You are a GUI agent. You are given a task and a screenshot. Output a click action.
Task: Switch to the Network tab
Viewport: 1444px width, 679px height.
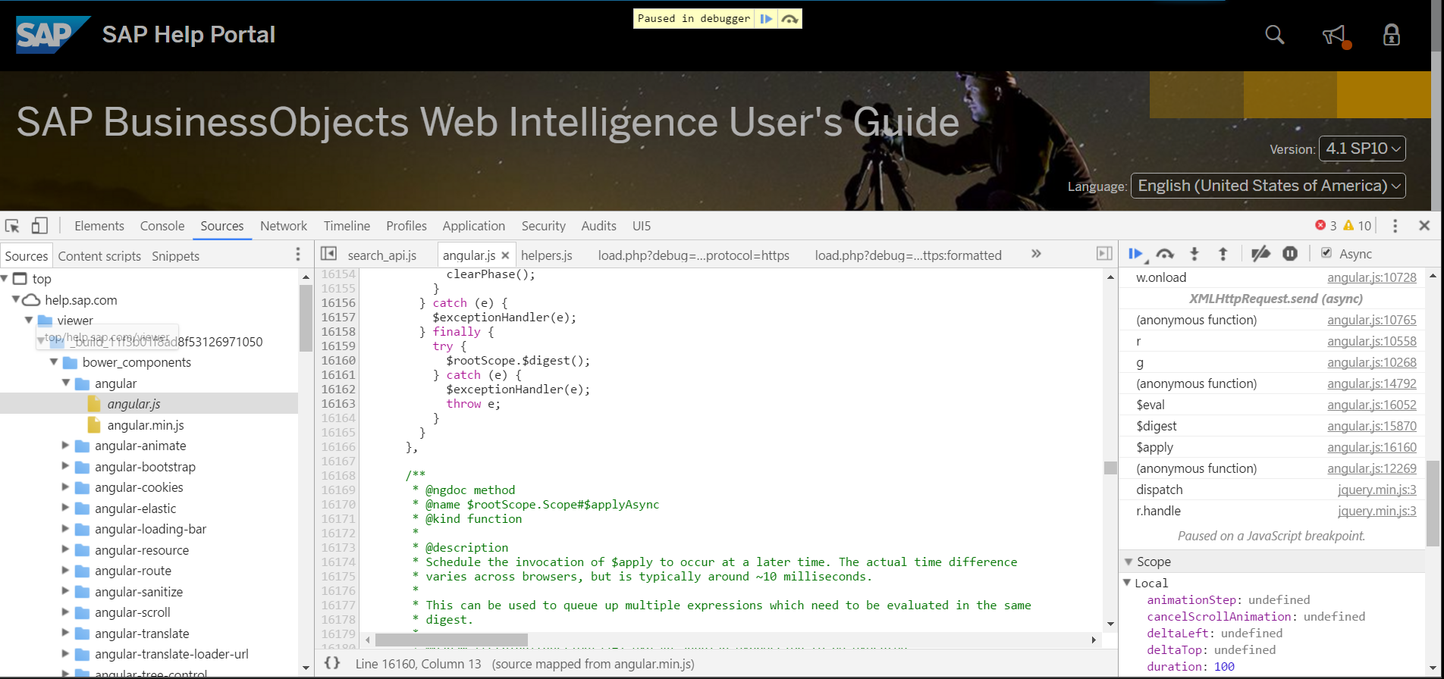click(284, 226)
